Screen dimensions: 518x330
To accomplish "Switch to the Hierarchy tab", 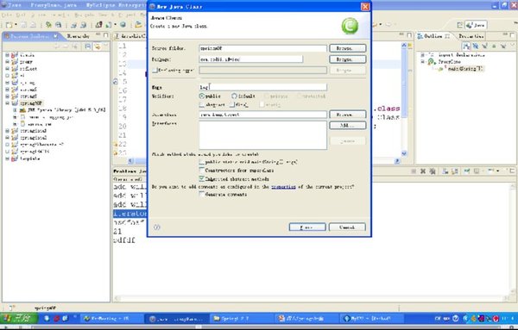I will click(x=78, y=36).
